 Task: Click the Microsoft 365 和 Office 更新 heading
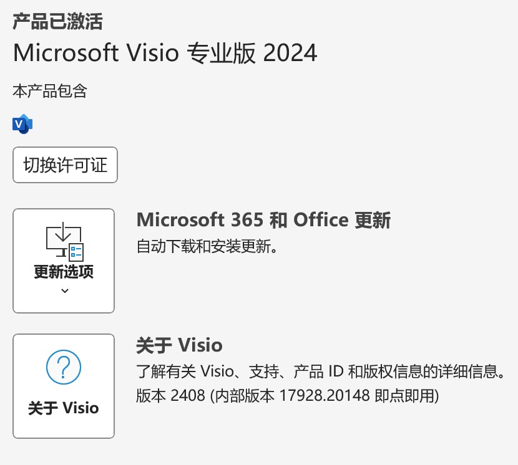pyautogui.click(x=263, y=220)
